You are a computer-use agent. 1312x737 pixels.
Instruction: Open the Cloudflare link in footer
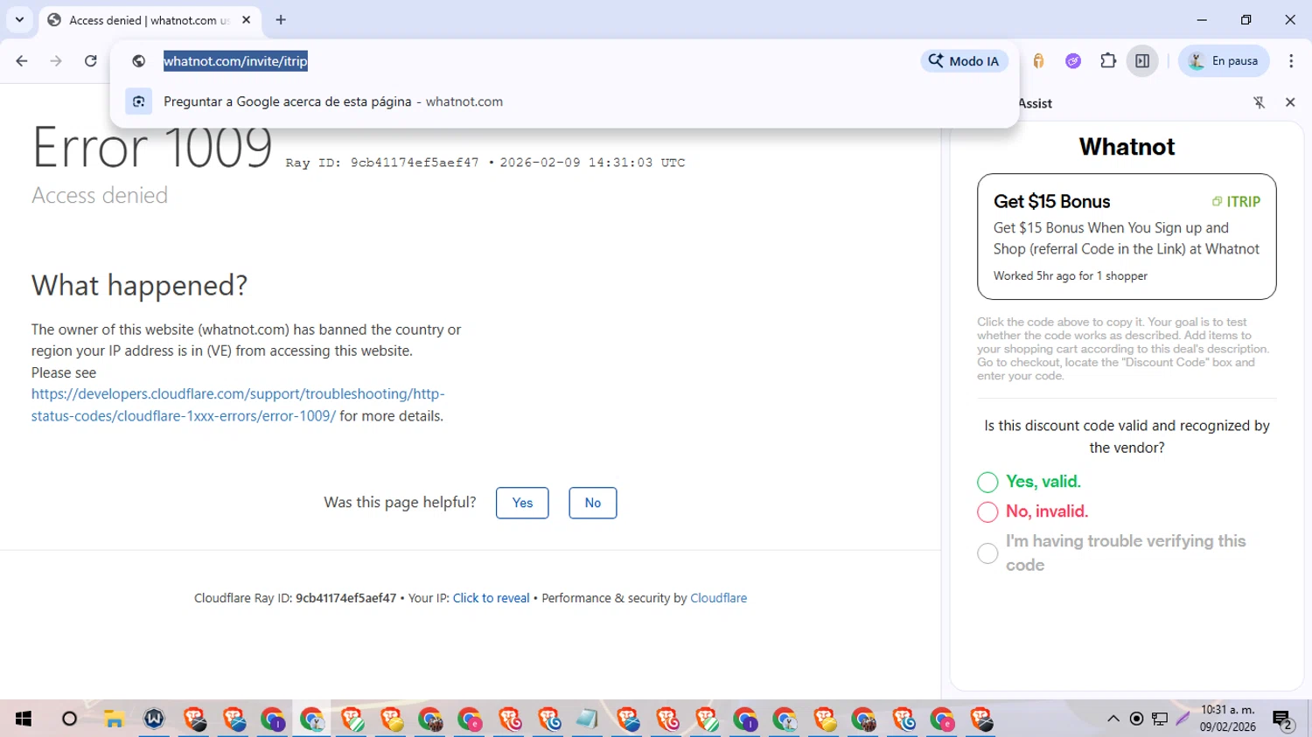(719, 598)
